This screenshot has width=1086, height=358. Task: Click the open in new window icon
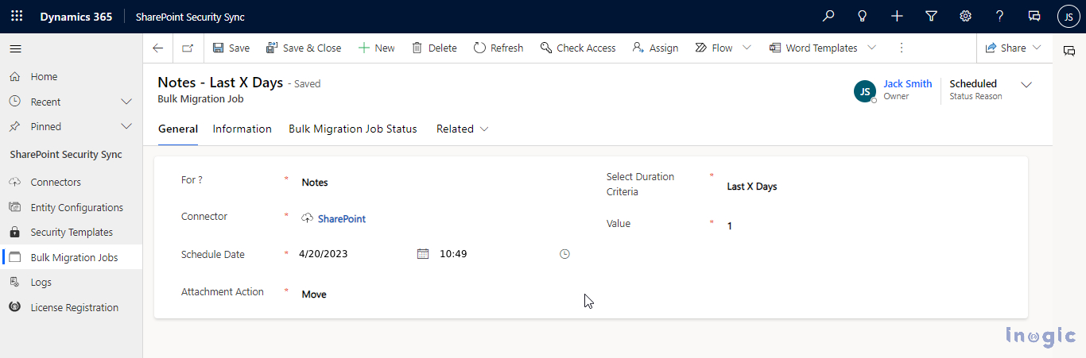point(187,48)
